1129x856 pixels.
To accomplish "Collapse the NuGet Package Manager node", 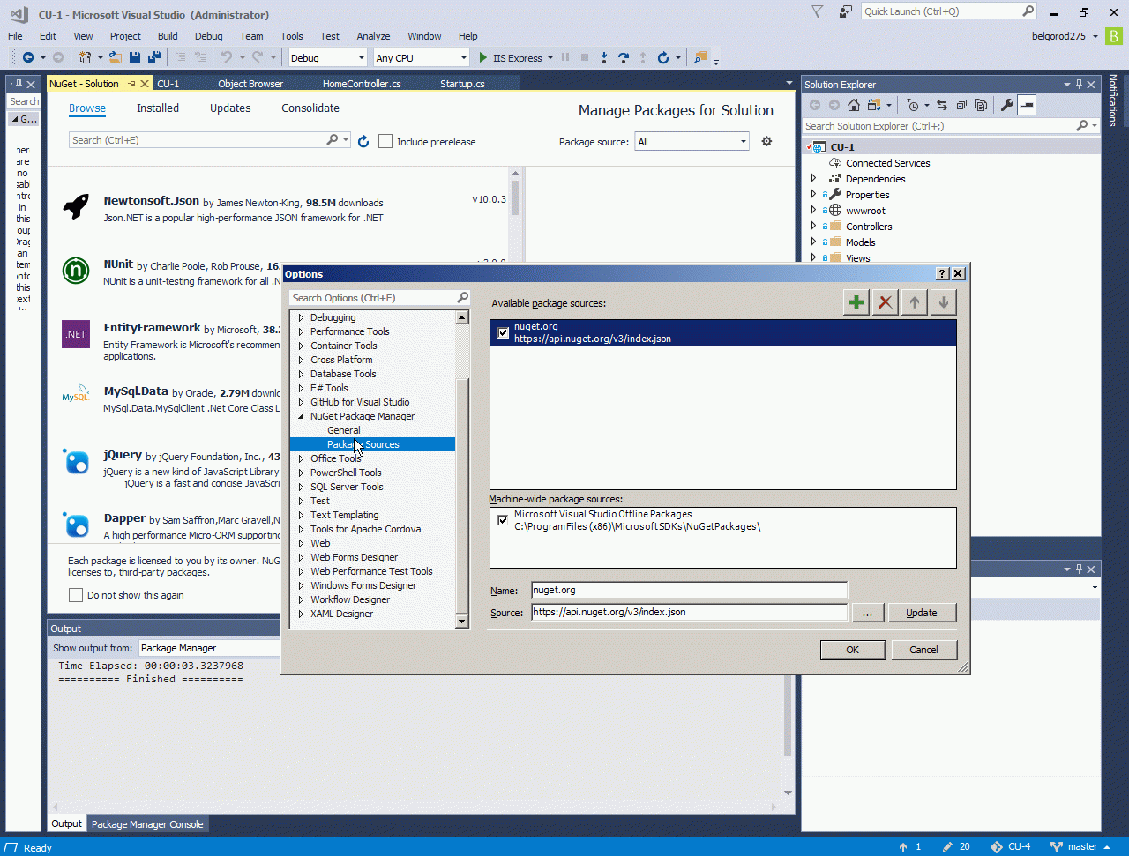I will [301, 416].
